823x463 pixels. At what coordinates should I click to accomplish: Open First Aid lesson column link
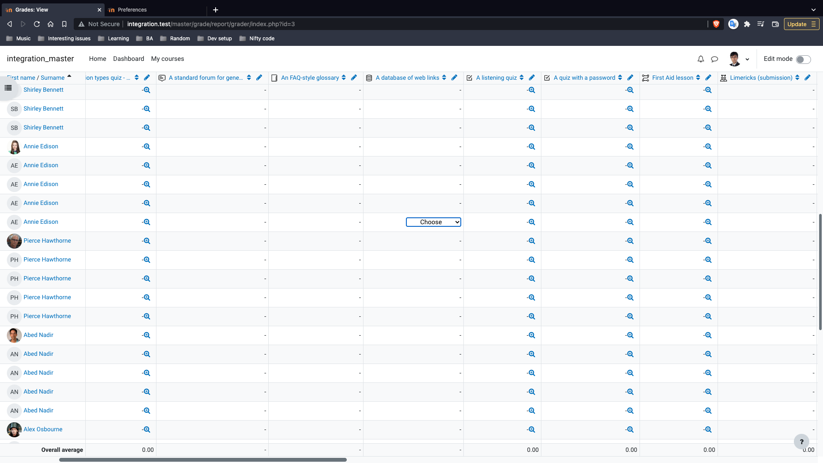(673, 78)
